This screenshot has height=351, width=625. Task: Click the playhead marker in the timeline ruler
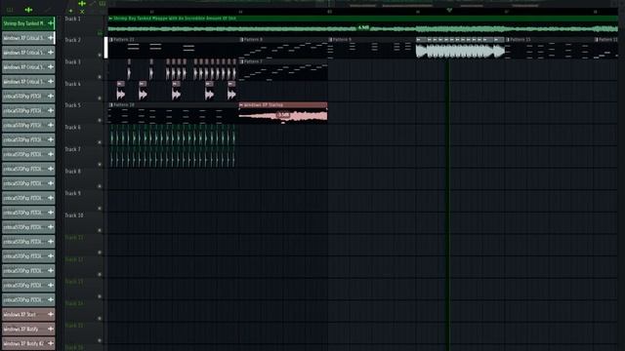pyautogui.click(x=449, y=11)
